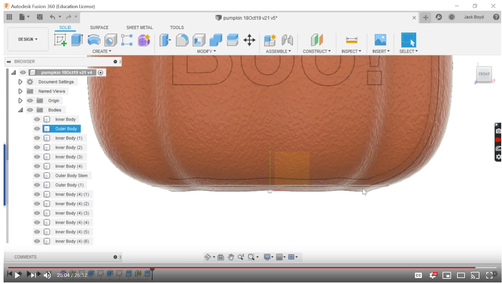Select the Offset Plane construct tool
Screen dimensions: 502x284
317,40
